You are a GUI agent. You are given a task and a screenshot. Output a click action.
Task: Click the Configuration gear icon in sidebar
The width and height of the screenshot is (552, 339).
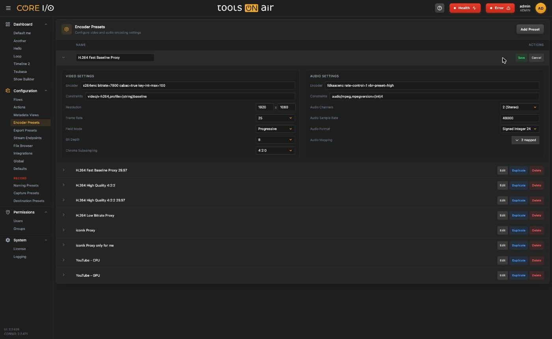(x=8, y=91)
